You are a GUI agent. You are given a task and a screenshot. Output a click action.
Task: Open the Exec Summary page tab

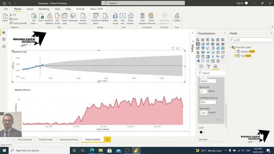coord(25,139)
